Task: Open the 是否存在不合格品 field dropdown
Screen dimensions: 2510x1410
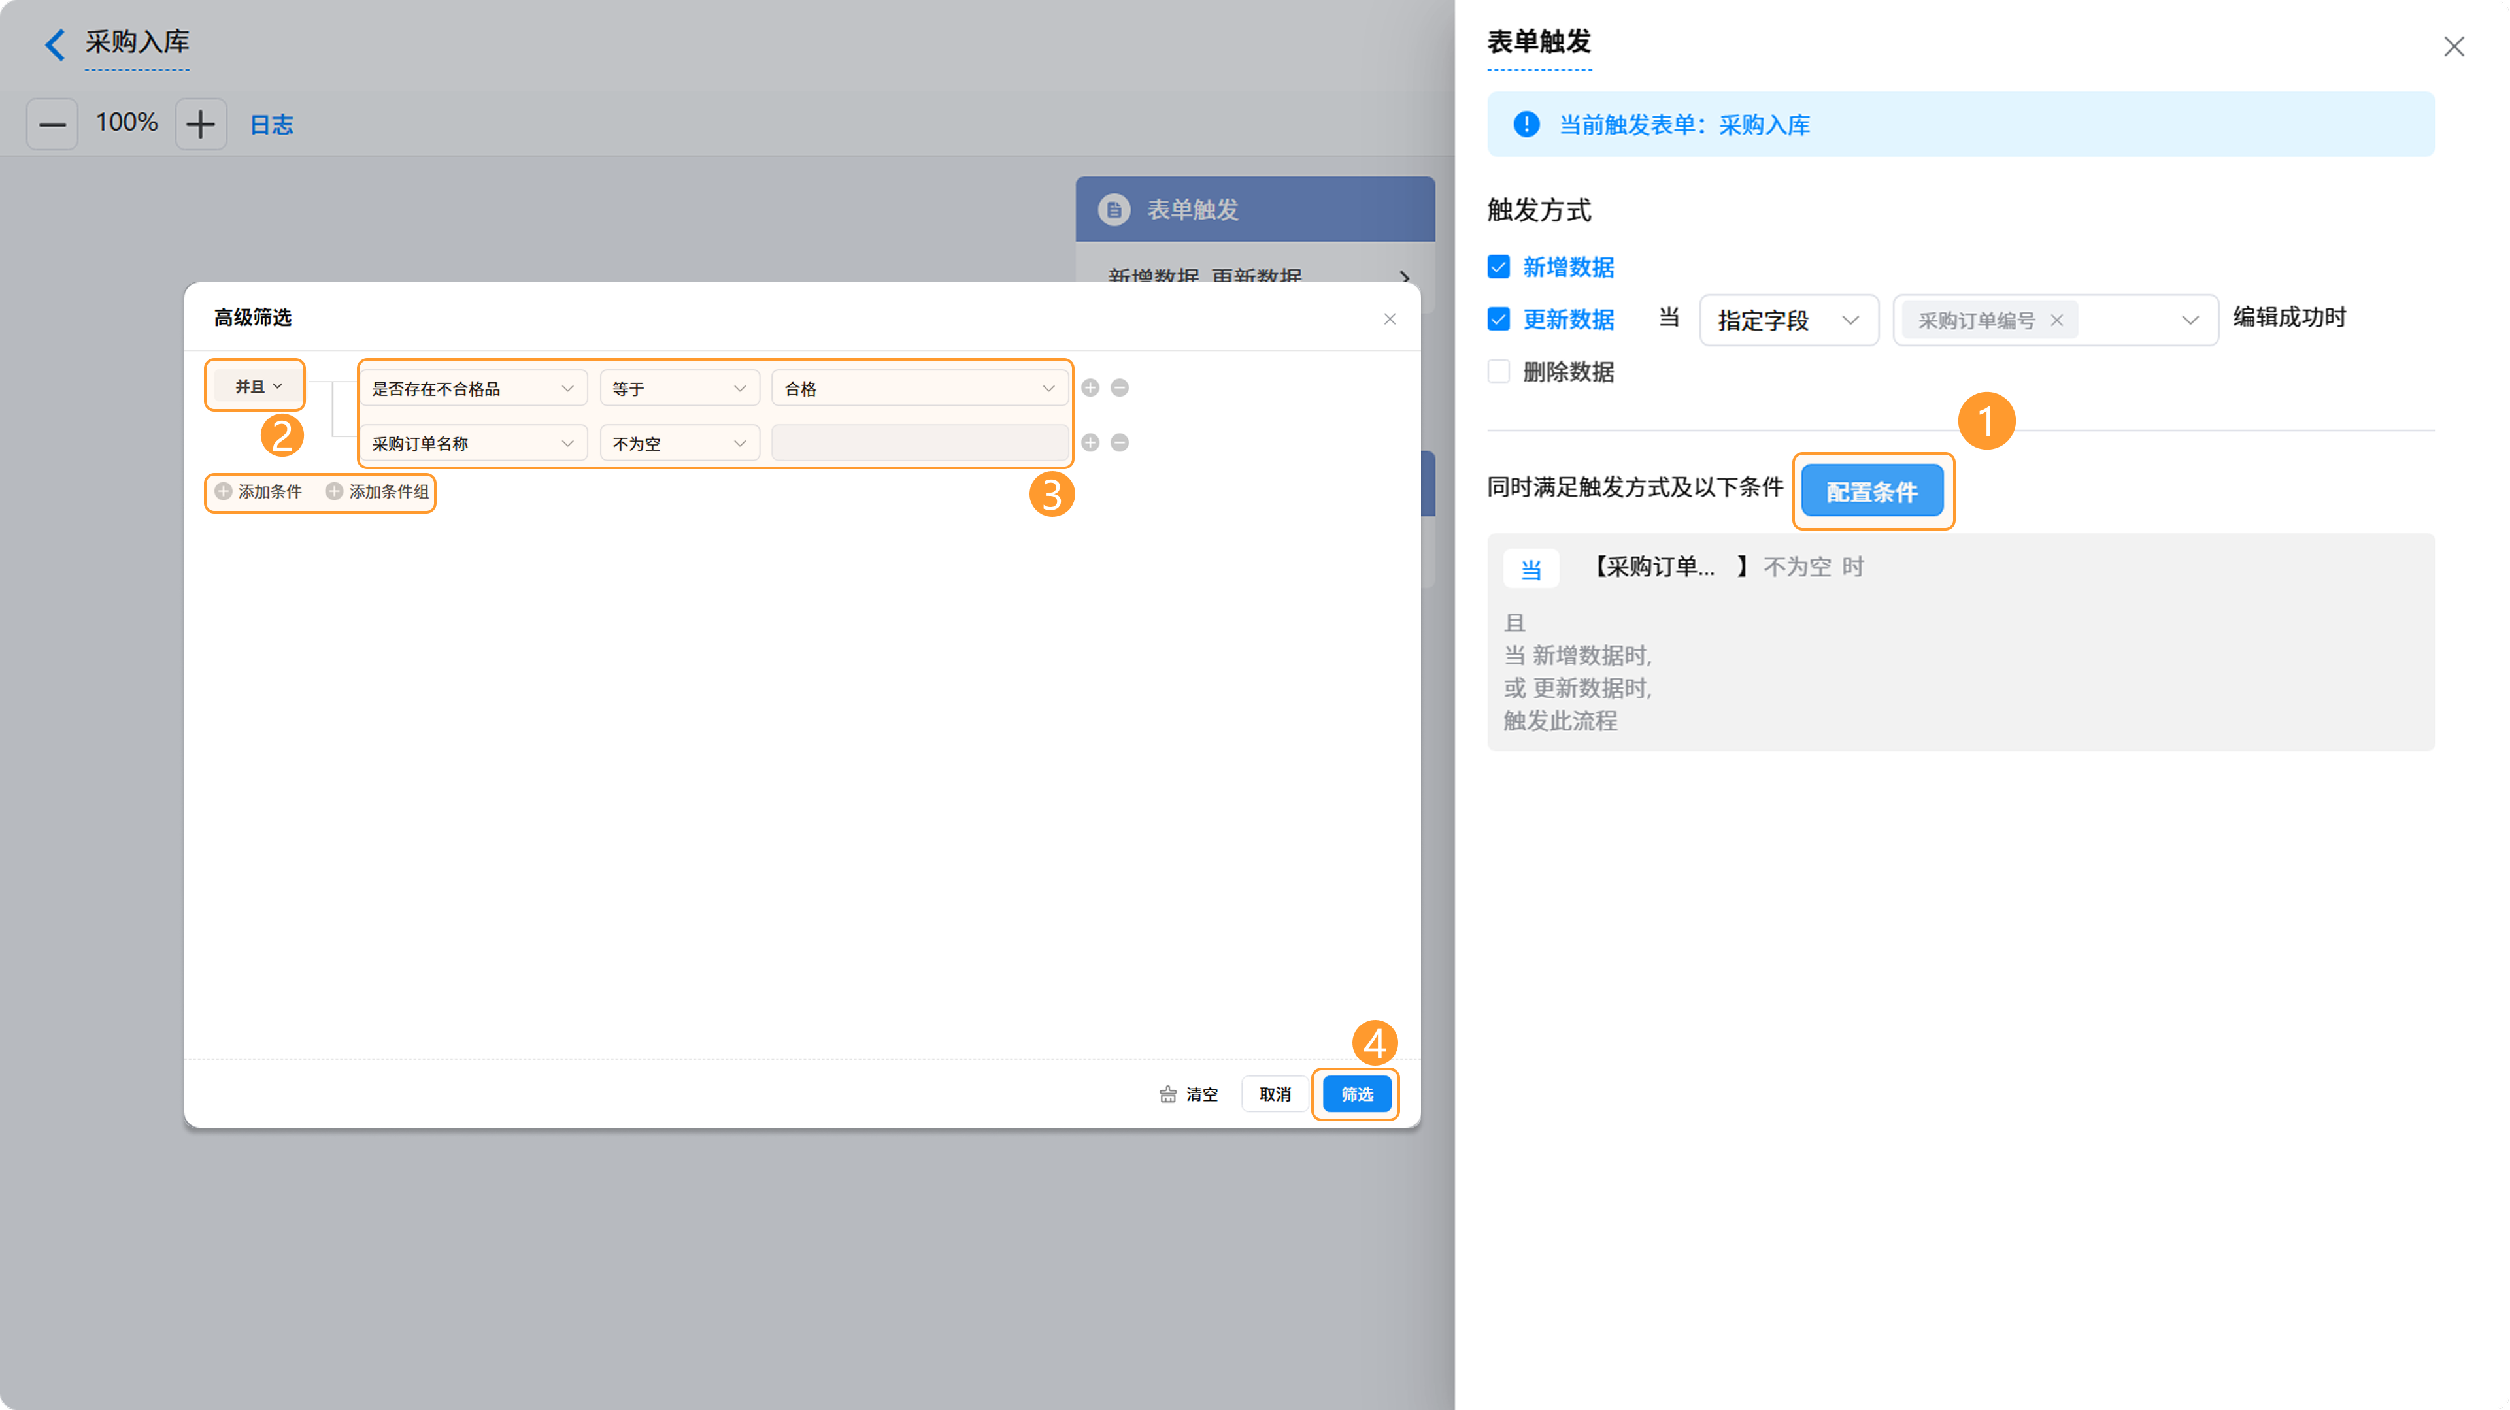Action: [x=473, y=389]
